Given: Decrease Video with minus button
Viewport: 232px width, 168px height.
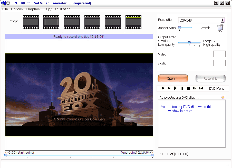Looking at the screenshot, I should pos(217,54).
